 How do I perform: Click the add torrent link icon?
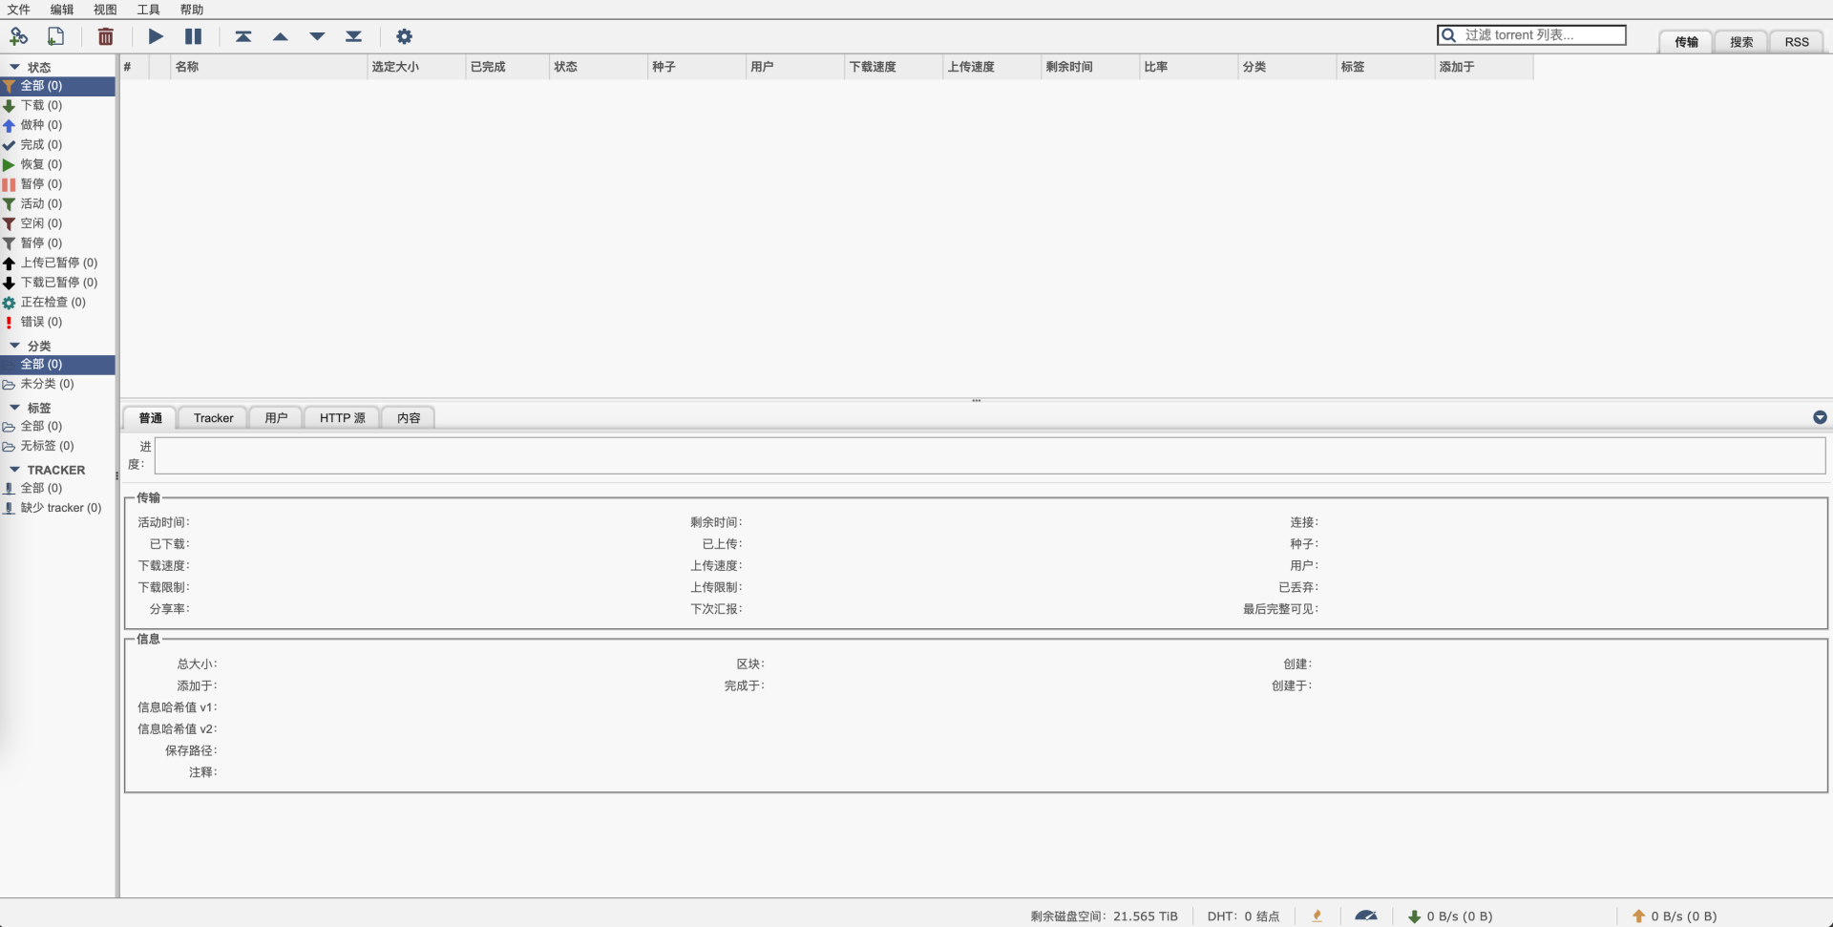tap(18, 36)
